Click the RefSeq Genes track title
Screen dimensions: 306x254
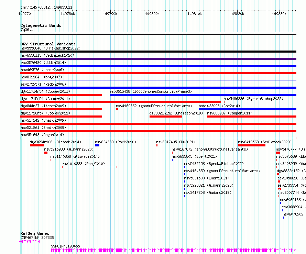click(35, 233)
